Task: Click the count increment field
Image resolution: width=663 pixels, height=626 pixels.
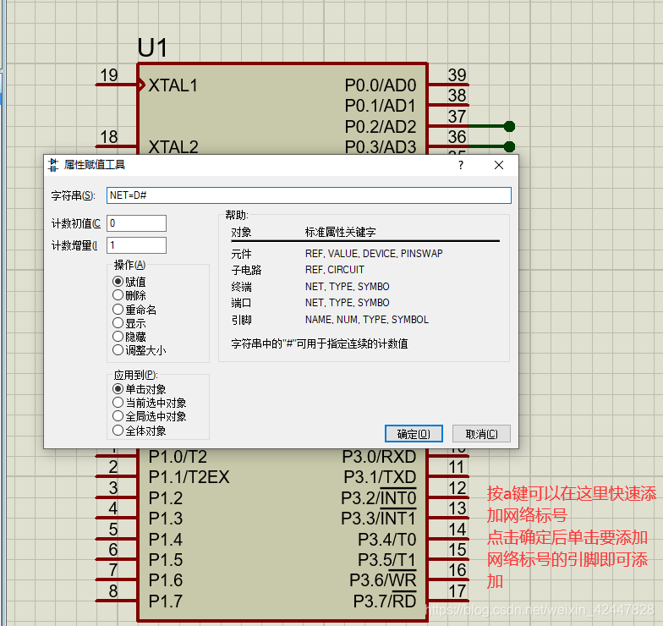Action: [137, 245]
